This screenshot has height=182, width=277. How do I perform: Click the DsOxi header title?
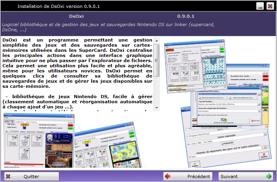tap(76, 16)
